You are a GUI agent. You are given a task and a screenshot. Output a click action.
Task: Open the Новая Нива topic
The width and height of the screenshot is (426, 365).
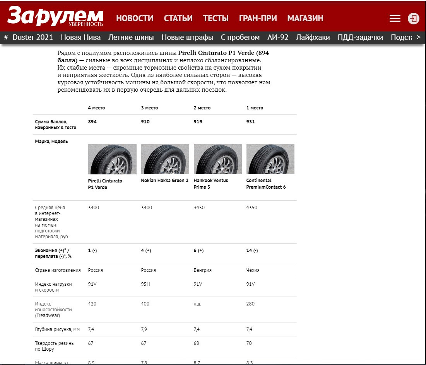[81, 37]
